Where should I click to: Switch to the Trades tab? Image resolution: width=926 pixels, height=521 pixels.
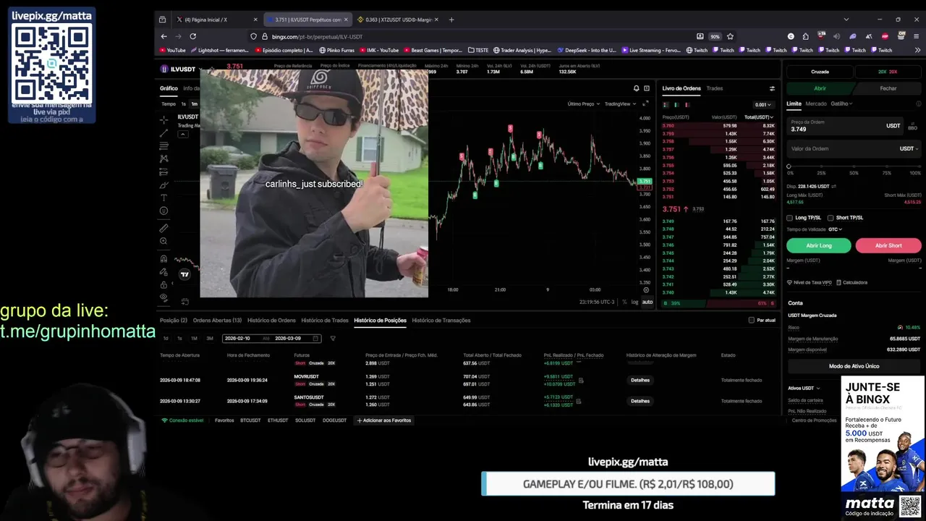tap(715, 88)
